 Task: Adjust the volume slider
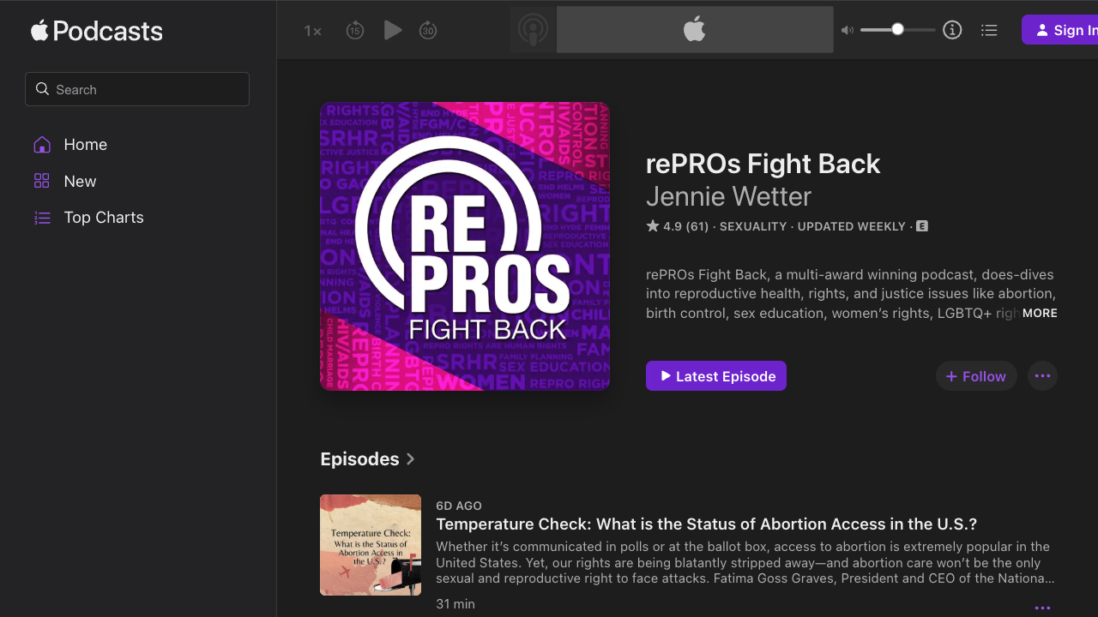[897, 30]
